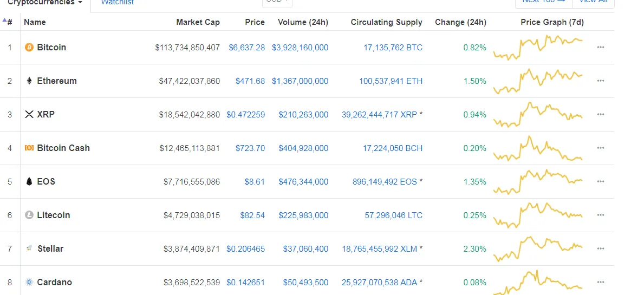Open the Litecoin name link
This screenshot has width=631, height=295.
[x=54, y=215]
